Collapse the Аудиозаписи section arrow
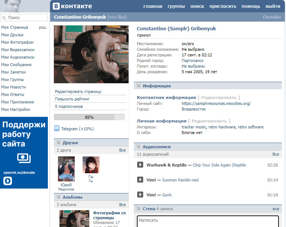This screenshot has width=286, height=227. [x=138, y=146]
